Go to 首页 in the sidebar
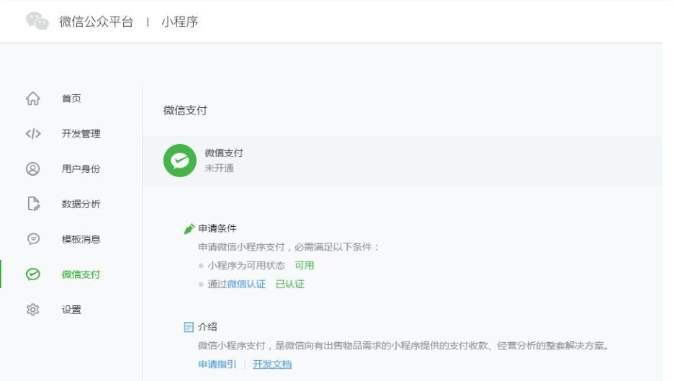Image resolution: width=674 pixels, height=381 pixels. [x=71, y=99]
